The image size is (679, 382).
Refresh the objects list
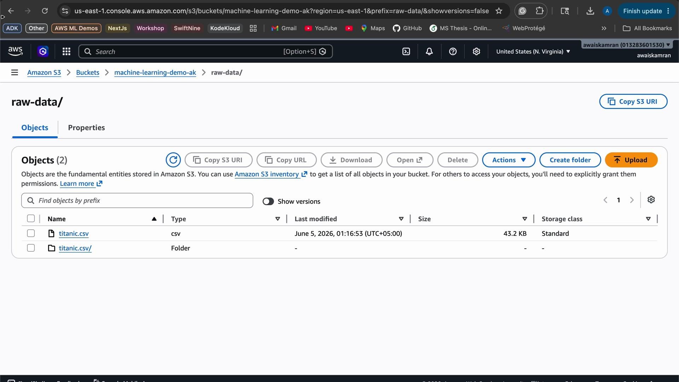173,160
